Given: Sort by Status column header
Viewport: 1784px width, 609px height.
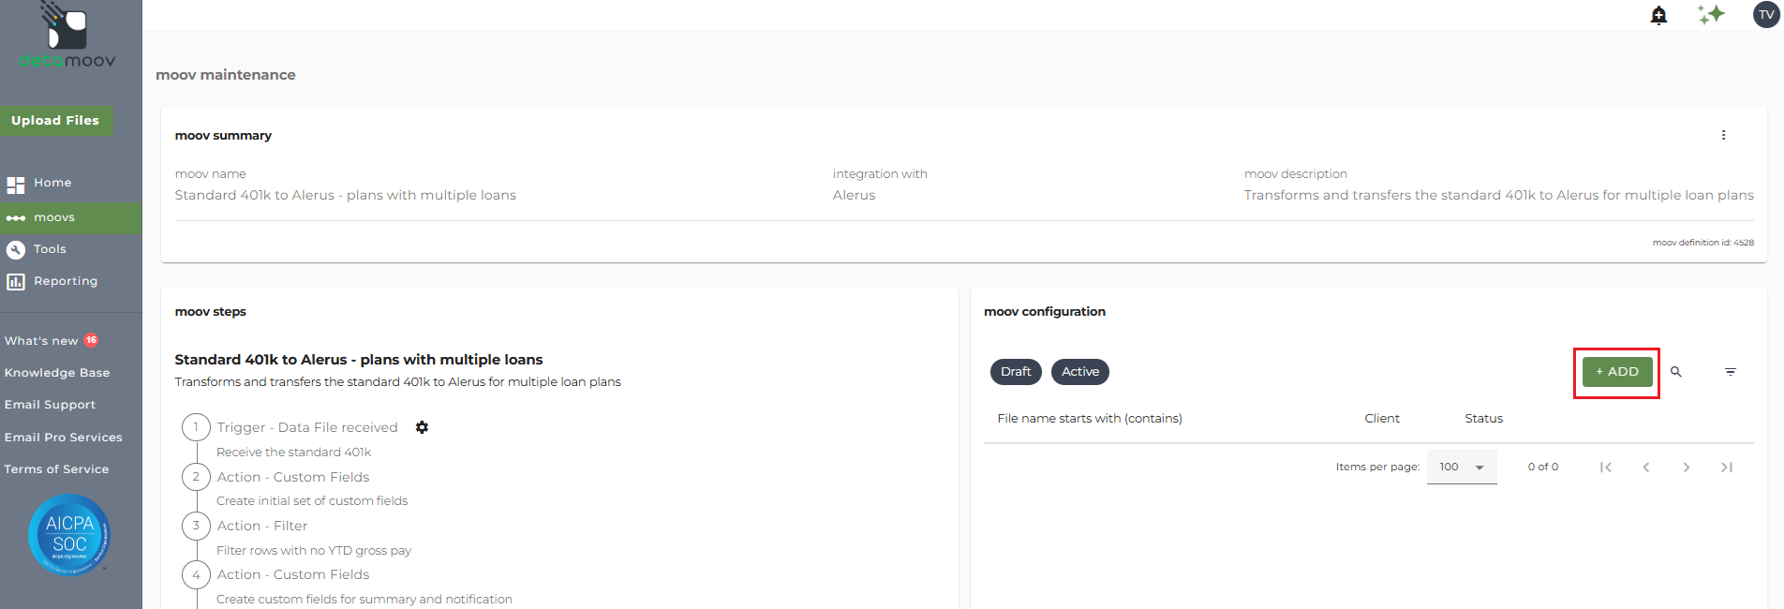Looking at the screenshot, I should tap(1483, 419).
